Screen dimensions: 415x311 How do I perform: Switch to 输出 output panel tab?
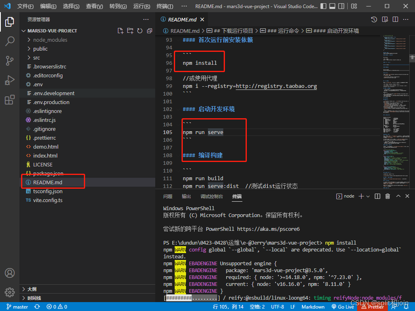(x=186, y=196)
